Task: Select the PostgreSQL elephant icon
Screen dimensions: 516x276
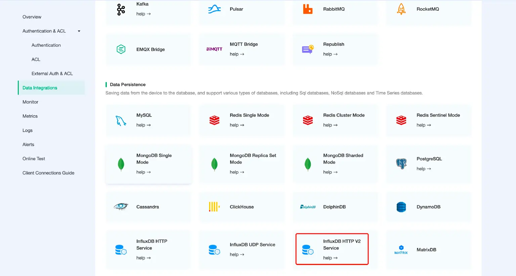Action: [x=401, y=164]
